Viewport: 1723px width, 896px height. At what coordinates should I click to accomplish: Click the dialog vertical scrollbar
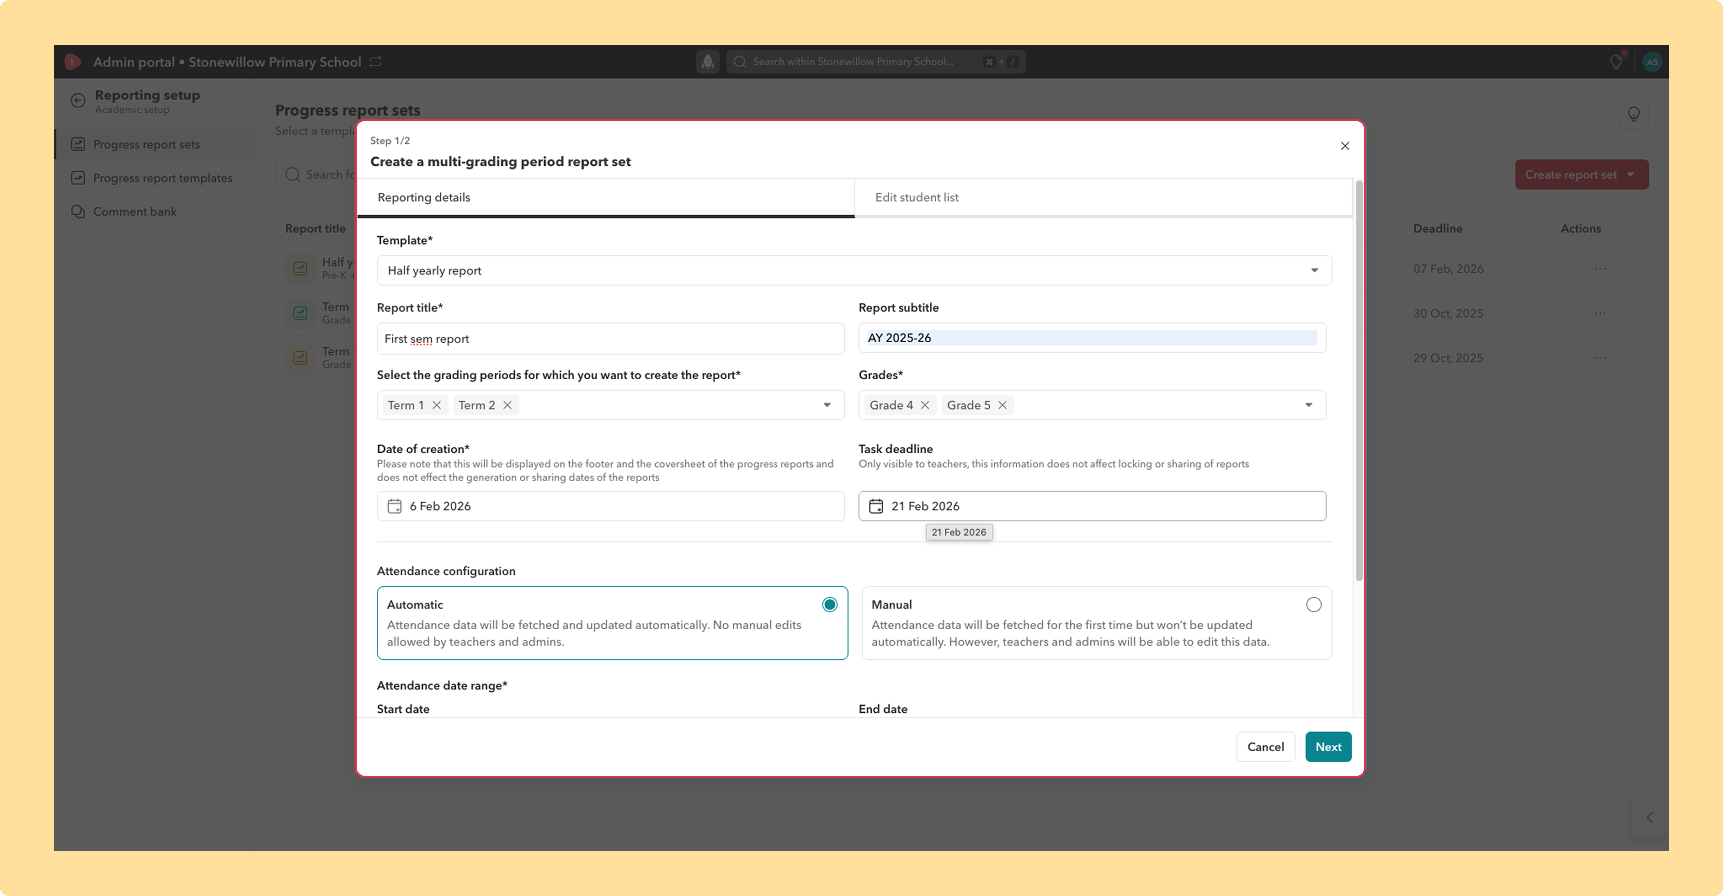pos(1359,381)
